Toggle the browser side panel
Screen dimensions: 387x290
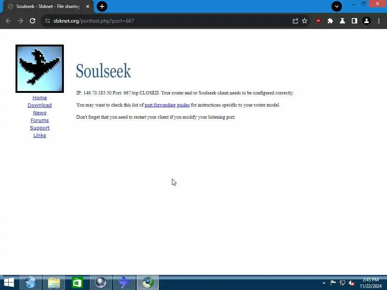pos(354,21)
